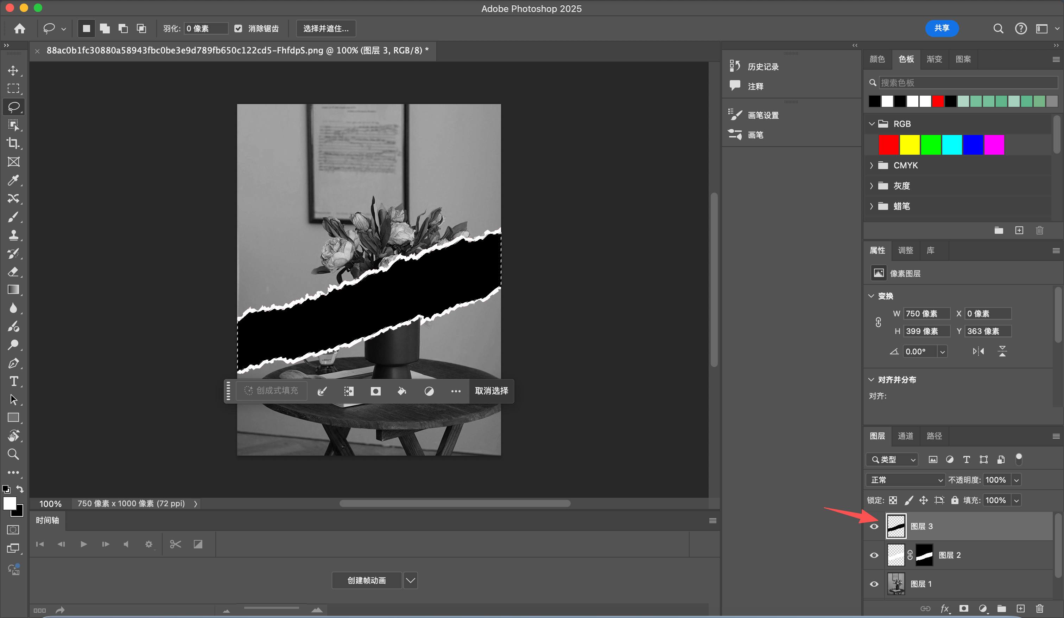Open the 类型 layer filter dropdown
Viewport: 1064px width, 618px height.
click(x=892, y=459)
